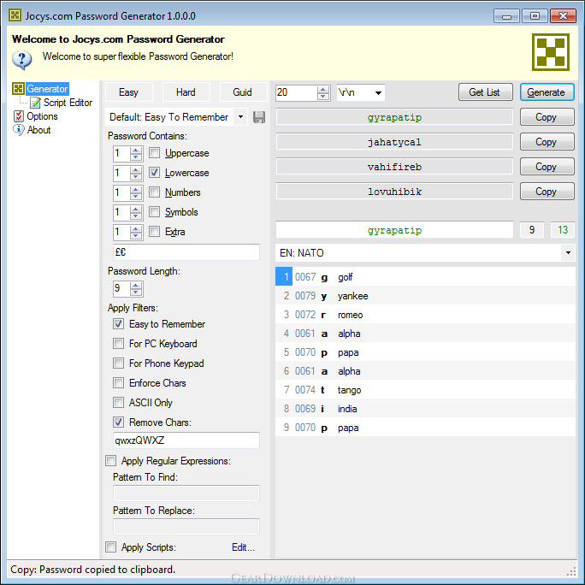Click the Easy preset button
585x585 pixels.
click(x=128, y=92)
